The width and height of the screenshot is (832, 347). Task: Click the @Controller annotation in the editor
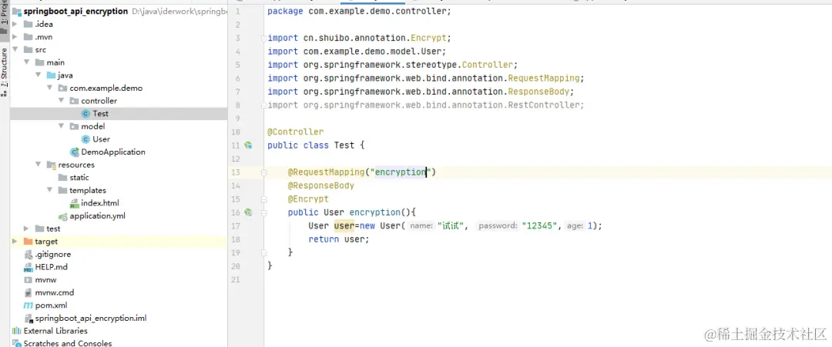click(296, 132)
